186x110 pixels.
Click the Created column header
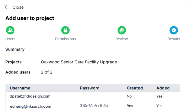(135, 88)
